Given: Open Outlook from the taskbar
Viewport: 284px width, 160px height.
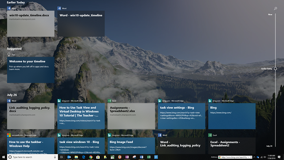Looking at the screenshot, I should pos(69,157).
